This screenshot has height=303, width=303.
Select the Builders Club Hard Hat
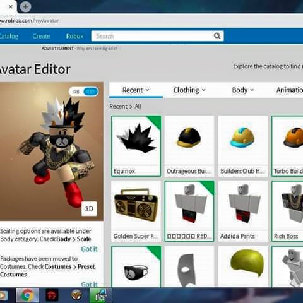click(243, 146)
